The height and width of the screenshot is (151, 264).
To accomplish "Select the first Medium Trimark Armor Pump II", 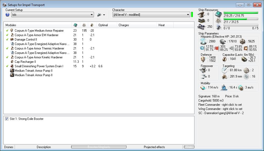I will click(x=99, y=71).
